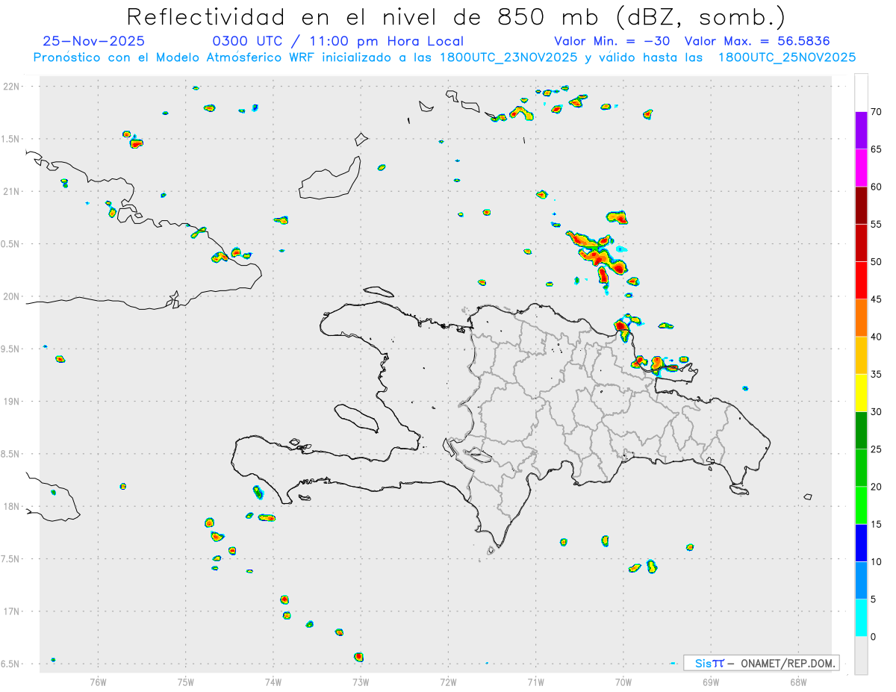Click the latitude axis label '21N'
The width and height of the screenshot is (896, 692).
tap(13, 192)
